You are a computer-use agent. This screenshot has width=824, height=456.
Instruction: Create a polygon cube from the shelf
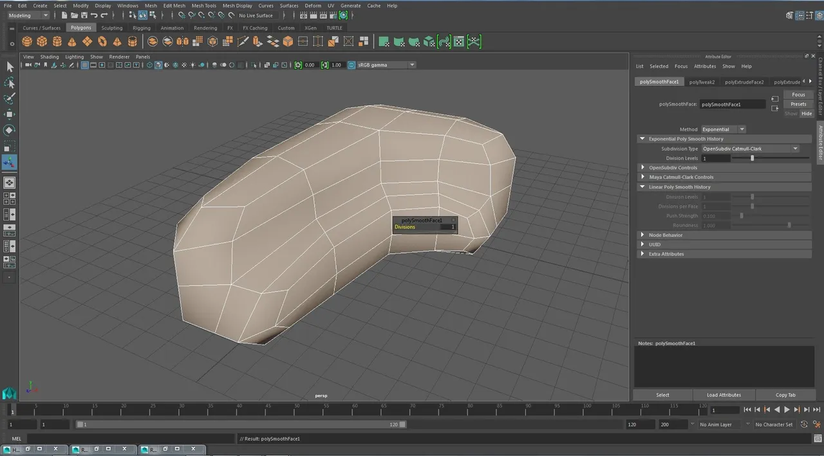coord(42,42)
